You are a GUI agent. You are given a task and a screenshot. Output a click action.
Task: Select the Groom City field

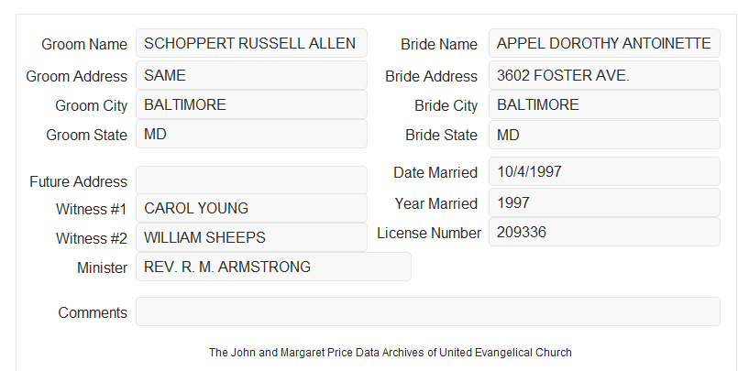point(251,104)
